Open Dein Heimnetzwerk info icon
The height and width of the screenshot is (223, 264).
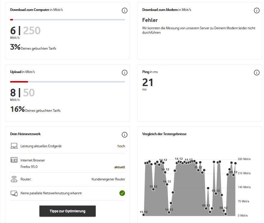point(124,135)
